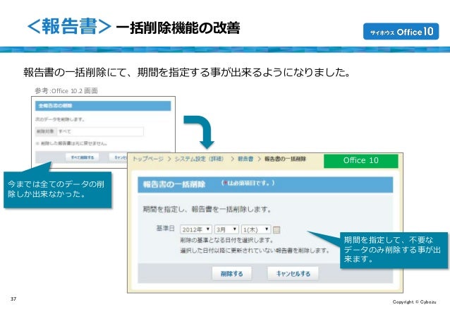Click the 基準日 field label
Screen dimensions: 450x312
pyautogui.click(x=165, y=229)
